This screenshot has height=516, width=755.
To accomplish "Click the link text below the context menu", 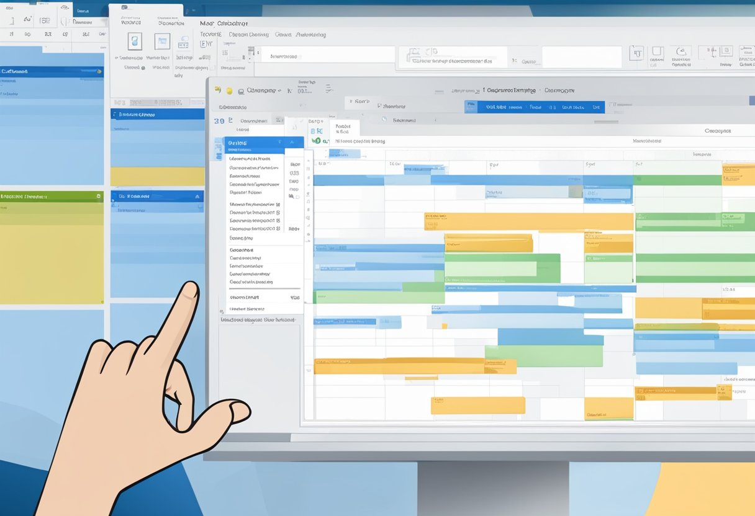I will (x=260, y=319).
